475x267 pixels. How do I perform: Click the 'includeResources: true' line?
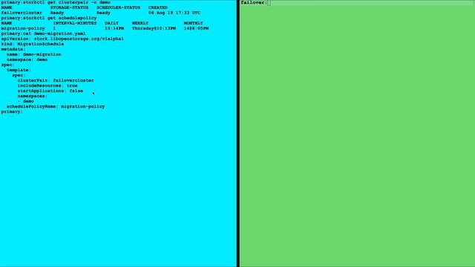coord(47,85)
